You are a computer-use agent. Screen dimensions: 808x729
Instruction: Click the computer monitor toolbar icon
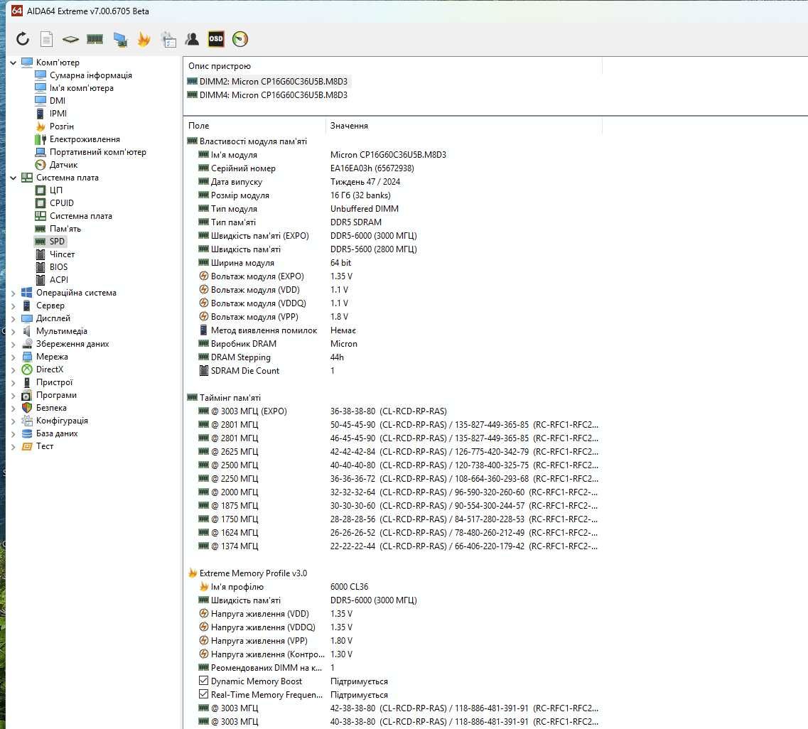(x=120, y=39)
